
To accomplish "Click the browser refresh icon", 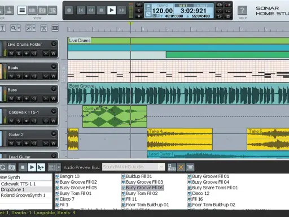I will click(2, 167).
